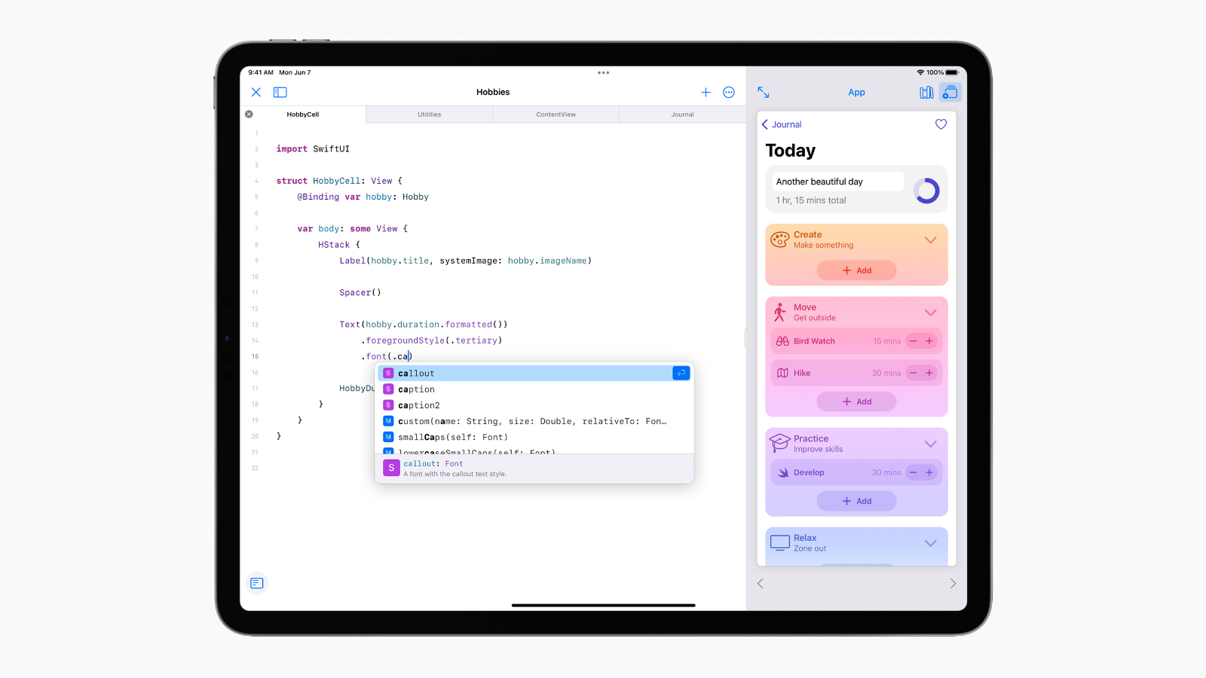Select caption in the autocomplete list
Screen dimensions: 1206x678
click(417, 389)
